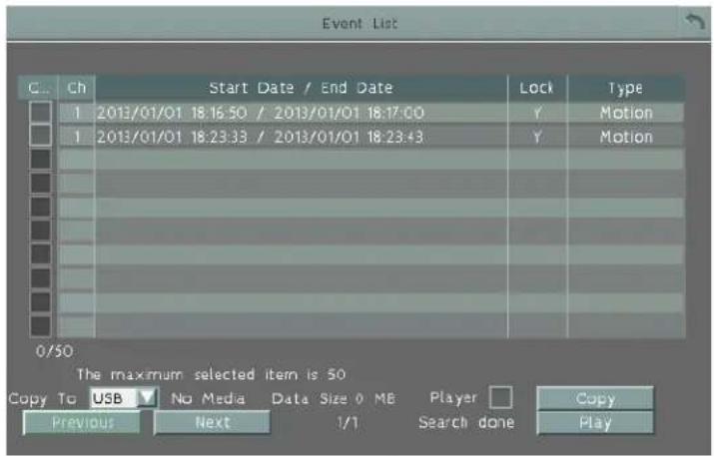Click Motion type of the 18:23:33 event

click(626, 137)
